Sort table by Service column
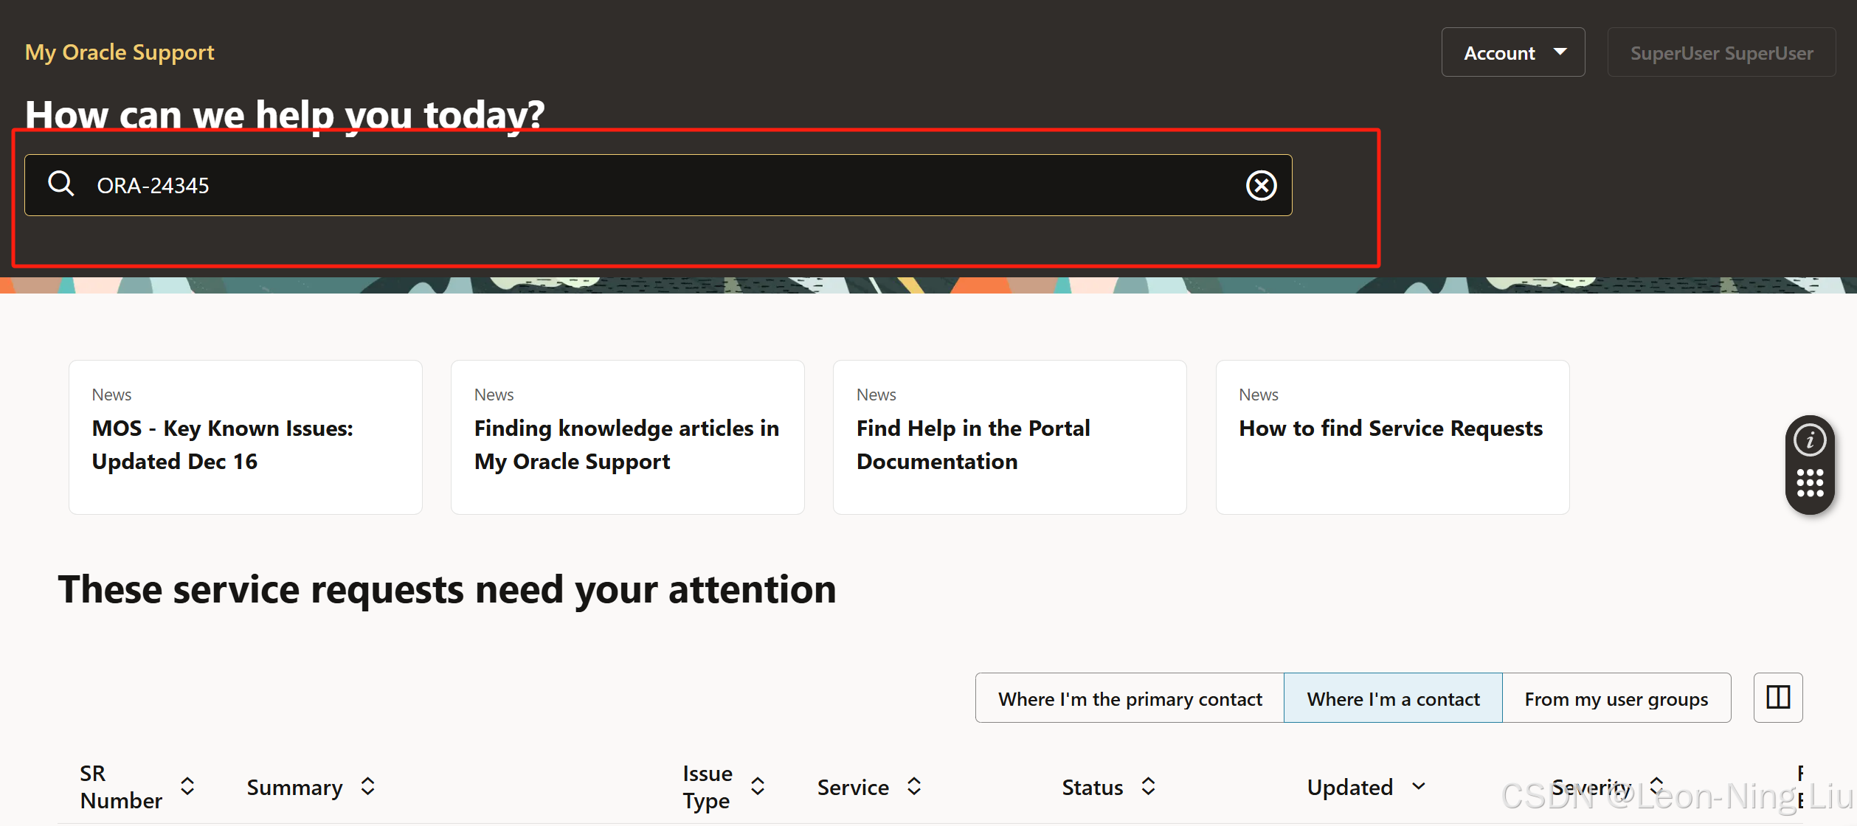Image resolution: width=1857 pixels, height=826 pixels. coord(914,787)
